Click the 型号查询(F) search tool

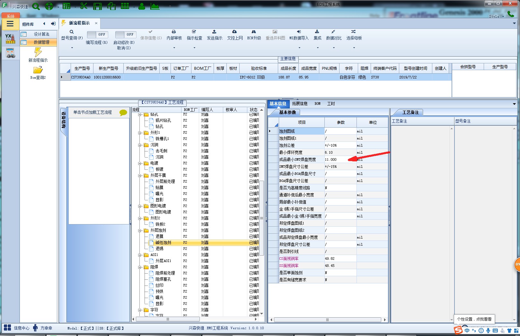72,35
